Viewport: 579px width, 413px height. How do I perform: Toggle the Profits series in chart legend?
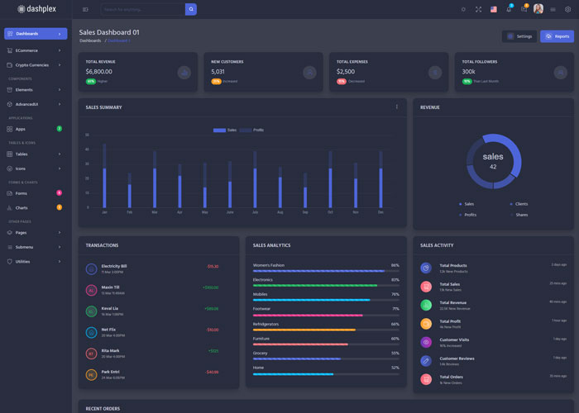click(251, 130)
